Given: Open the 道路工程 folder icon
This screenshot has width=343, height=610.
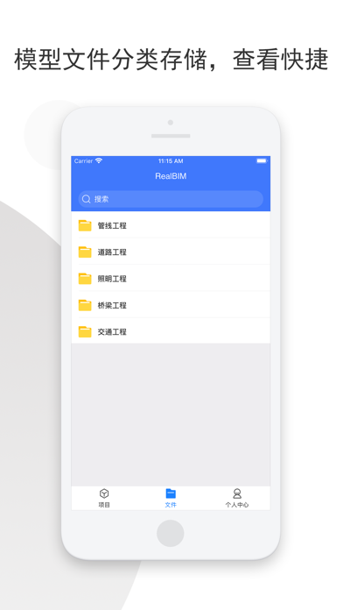Looking at the screenshot, I should pos(85,252).
